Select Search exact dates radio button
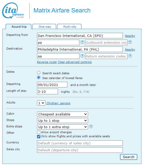 (x=39, y=73)
